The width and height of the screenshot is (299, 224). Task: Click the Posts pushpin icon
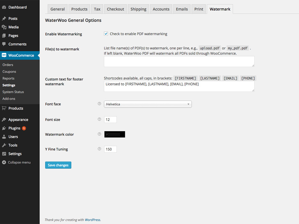(x=4, y=18)
